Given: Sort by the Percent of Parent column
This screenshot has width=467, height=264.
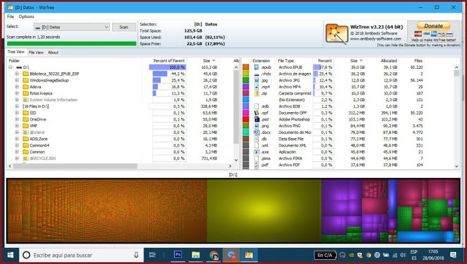Looking at the screenshot, I should pyautogui.click(x=168, y=61).
